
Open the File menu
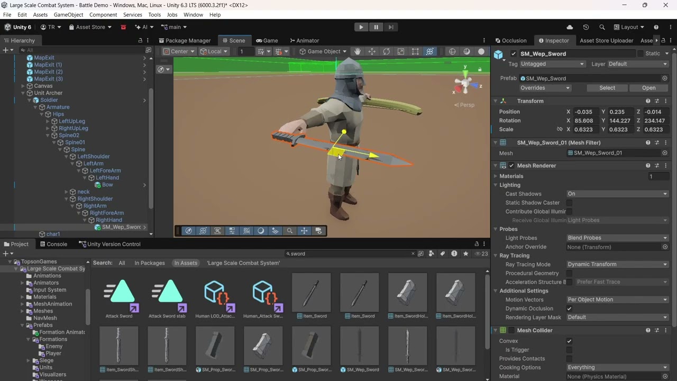pyautogui.click(x=7, y=15)
